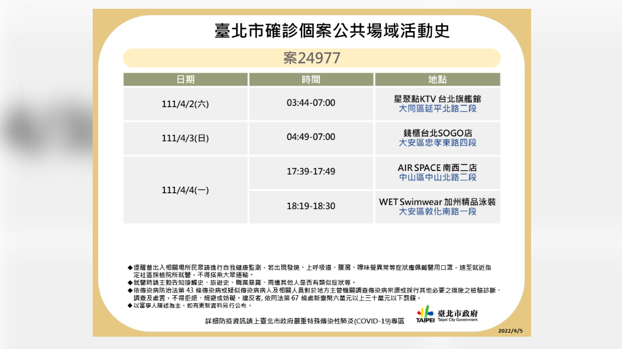Click the time 17:39-17:49

tap(311, 172)
